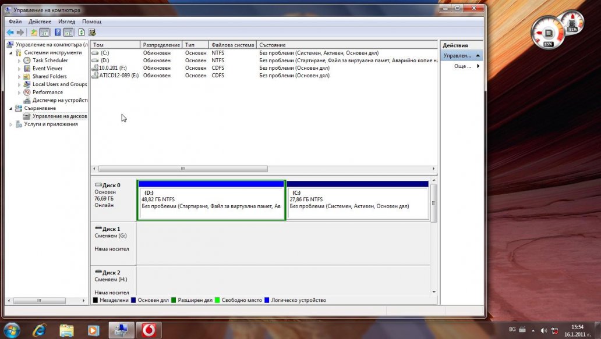Open Internet Explorer from the taskbar

39,330
